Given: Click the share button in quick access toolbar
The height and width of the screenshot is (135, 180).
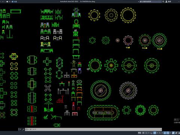Looking at the screenshot, I should tap(14, 1).
